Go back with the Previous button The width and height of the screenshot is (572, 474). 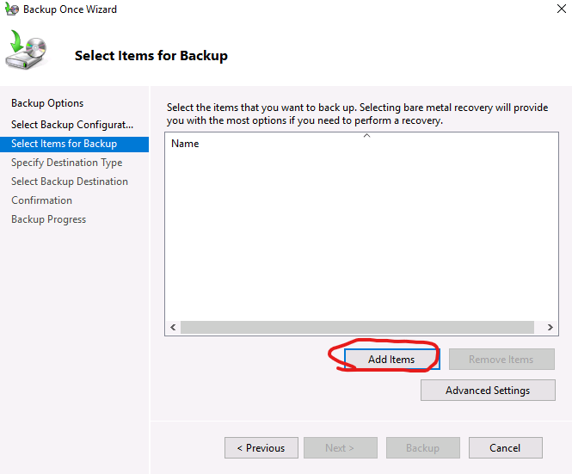pos(261,448)
